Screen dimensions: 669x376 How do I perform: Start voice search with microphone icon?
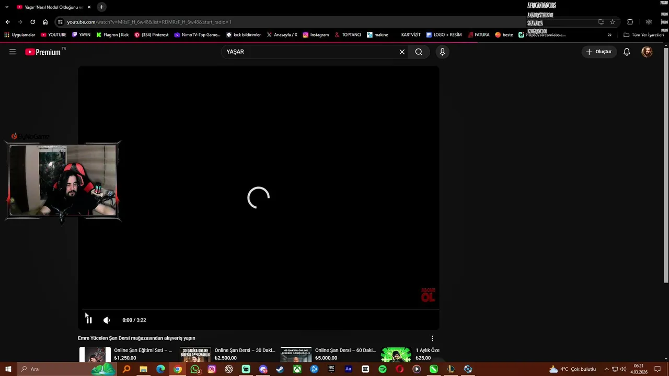(442, 52)
